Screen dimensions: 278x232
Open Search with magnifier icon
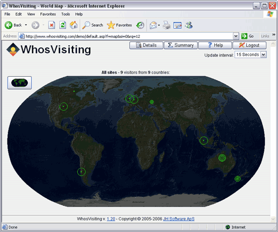(86, 25)
